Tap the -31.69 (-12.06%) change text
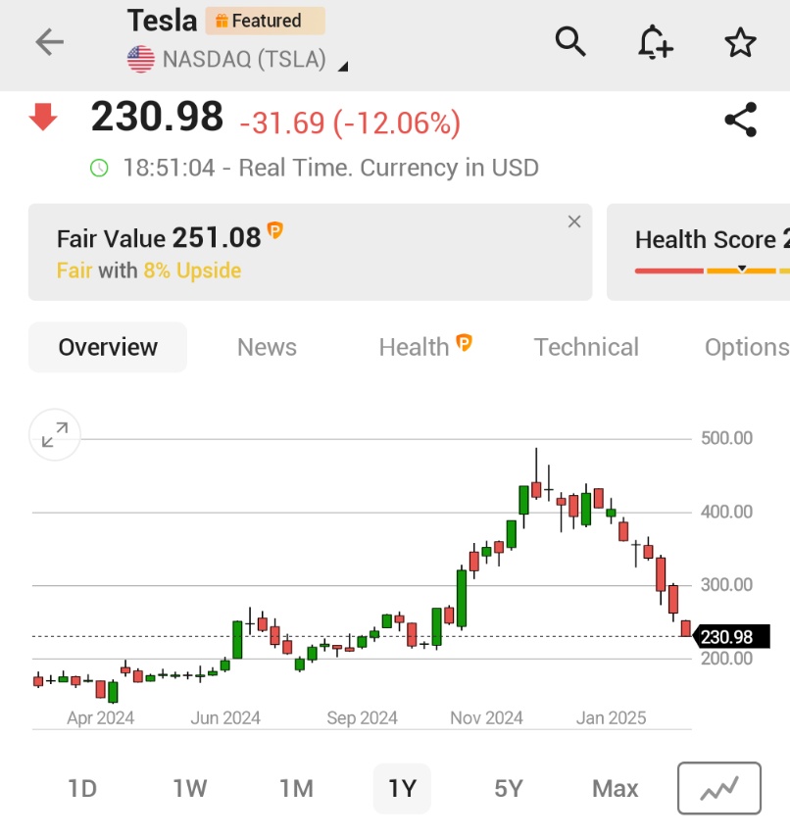790x837 pixels. click(350, 123)
